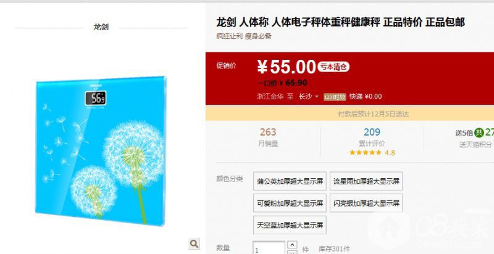Image resolution: width=494 pixels, height=254 pixels.
Task: Select 蒲公英加厚超大显示屏 color option
Action: (290, 181)
